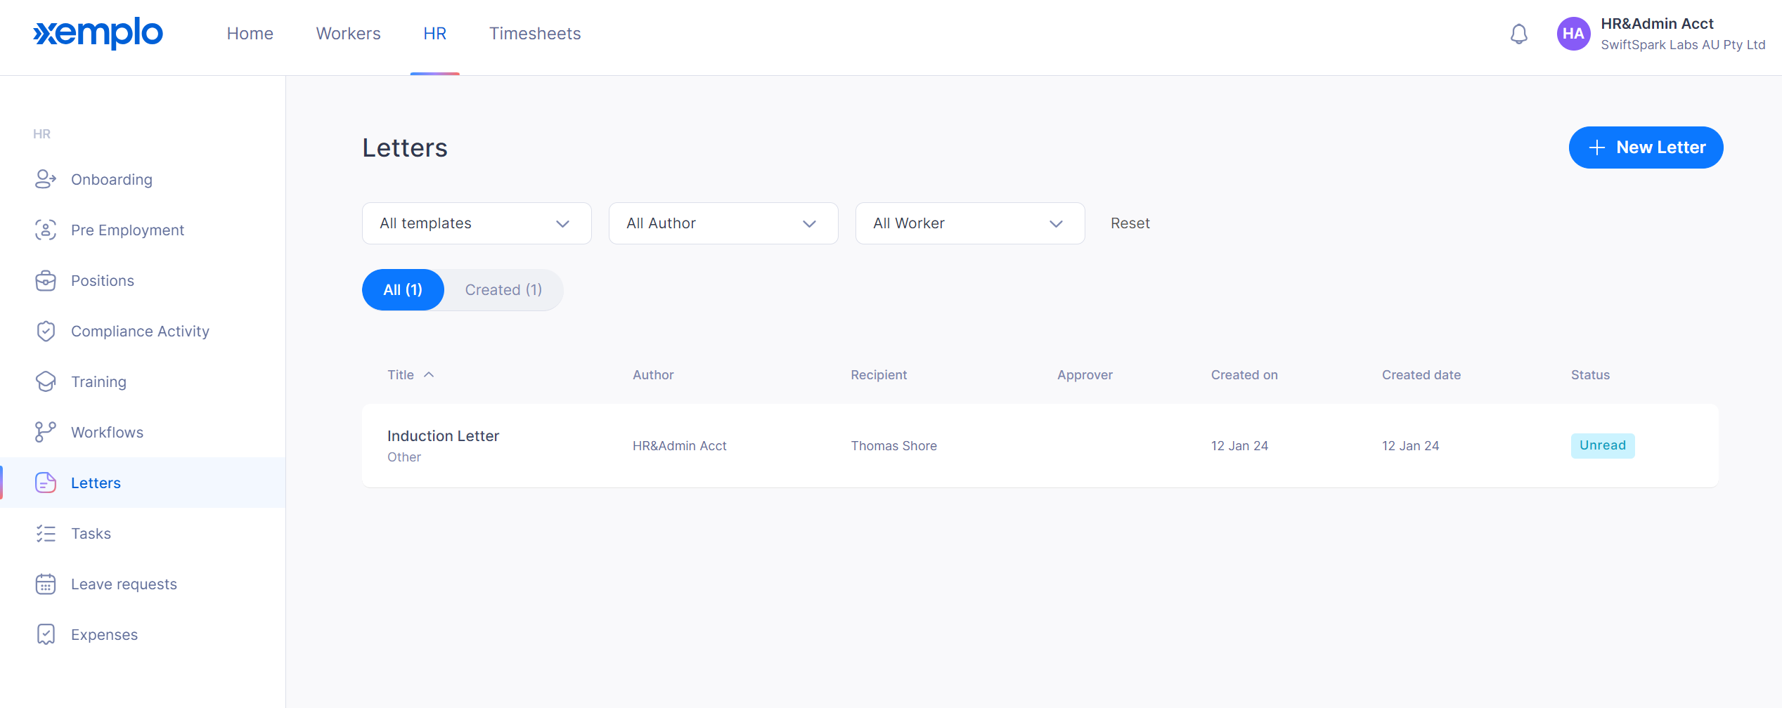1782x708 pixels.
Task: Click the HA user avatar
Action: [1573, 34]
